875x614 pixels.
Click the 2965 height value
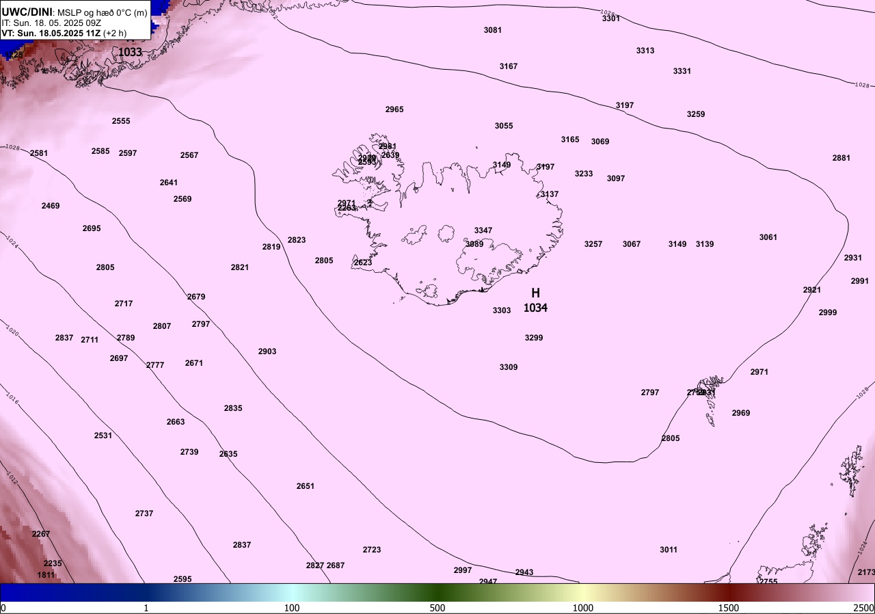coord(394,109)
